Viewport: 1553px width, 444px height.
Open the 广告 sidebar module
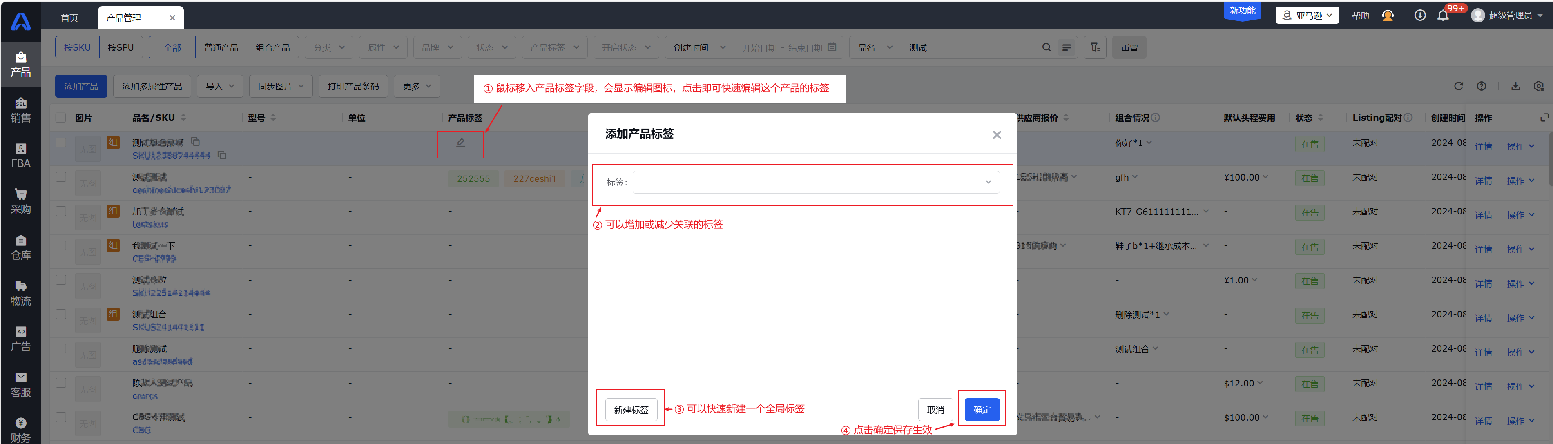(20, 339)
